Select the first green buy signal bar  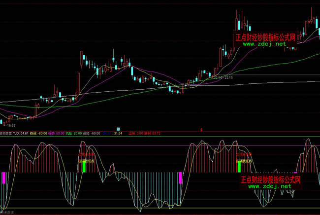(x=84, y=167)
